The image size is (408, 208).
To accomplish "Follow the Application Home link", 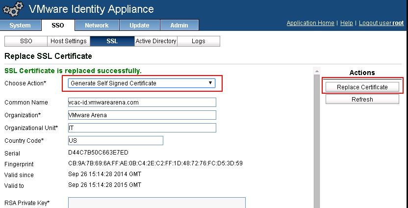I will (x=310, y=23).
